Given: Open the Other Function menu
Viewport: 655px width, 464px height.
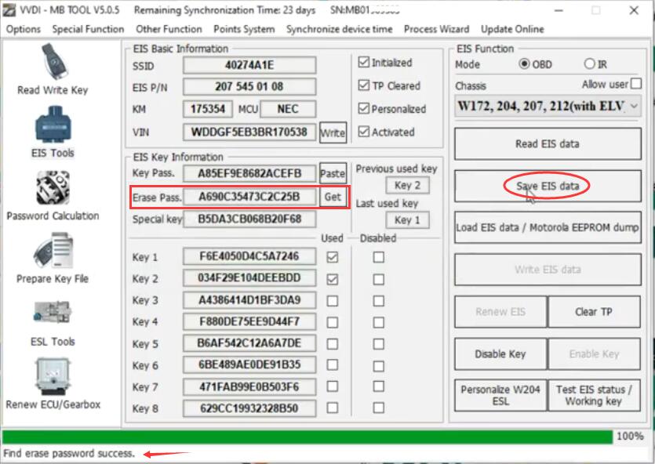Looking at the screenshot, I should click(169, 29).
